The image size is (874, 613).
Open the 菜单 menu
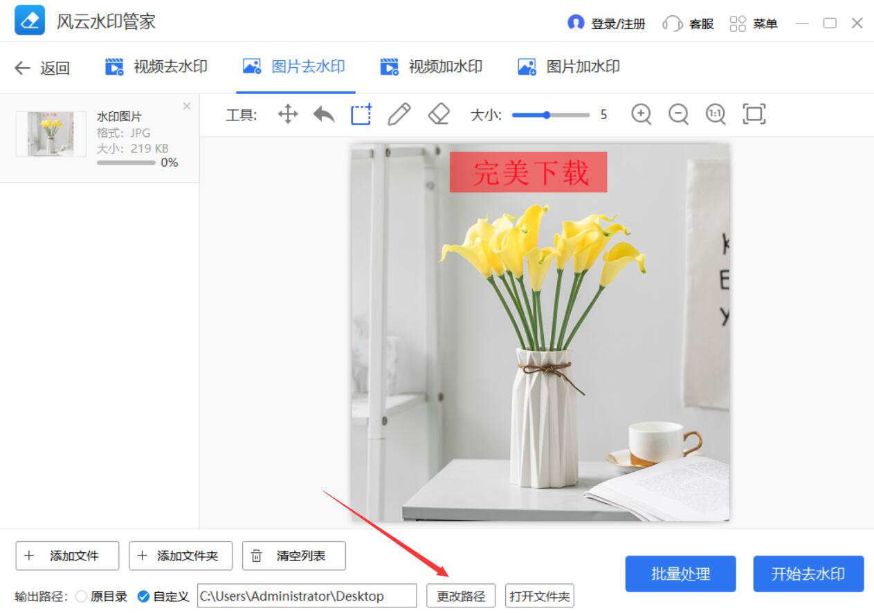pyautogui.click(x=754, y=24)
